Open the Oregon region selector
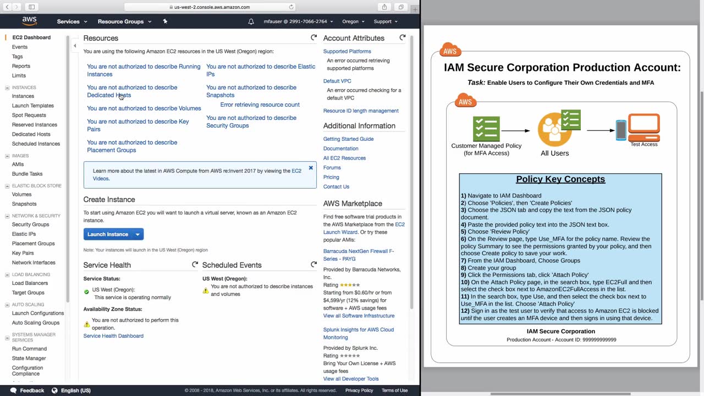Screen dimensions: 704x396 click(353, 21)
